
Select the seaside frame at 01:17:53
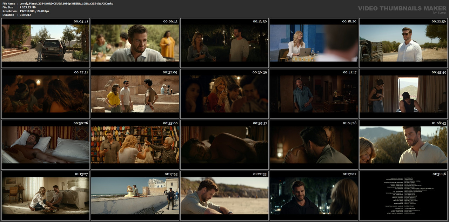click(135, 196)
